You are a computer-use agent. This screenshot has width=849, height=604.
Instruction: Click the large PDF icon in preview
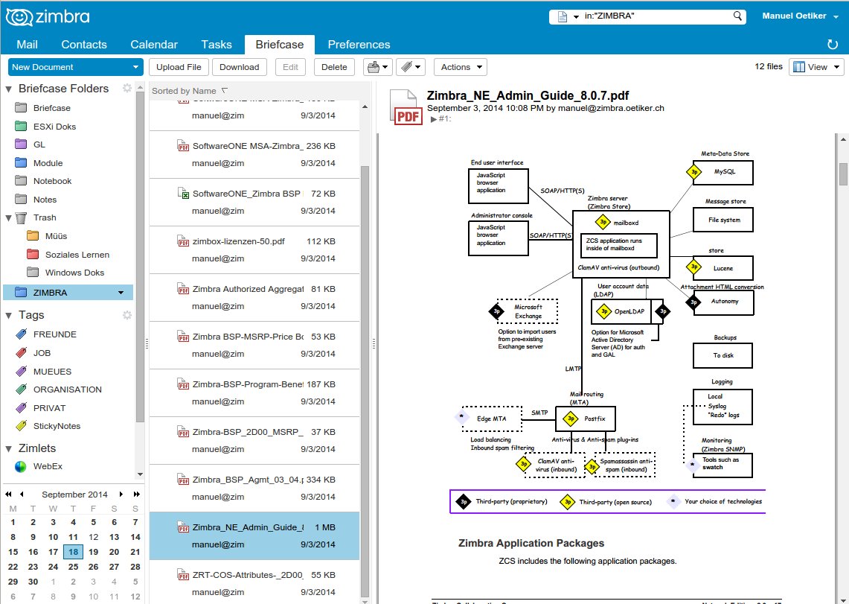coord(406,107)
